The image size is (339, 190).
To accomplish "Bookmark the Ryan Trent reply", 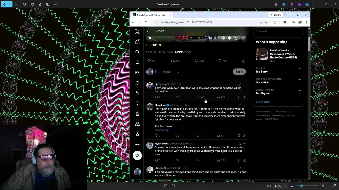I will point(239,160).
